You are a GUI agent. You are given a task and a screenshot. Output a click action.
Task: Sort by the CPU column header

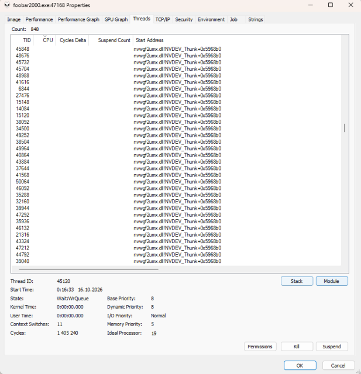[44, 40]
